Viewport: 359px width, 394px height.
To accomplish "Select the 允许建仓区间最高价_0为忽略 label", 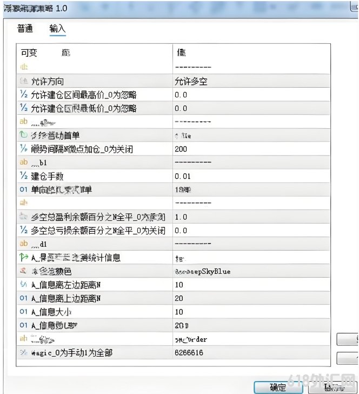I will pyautogui.click(x=84, y=95).
